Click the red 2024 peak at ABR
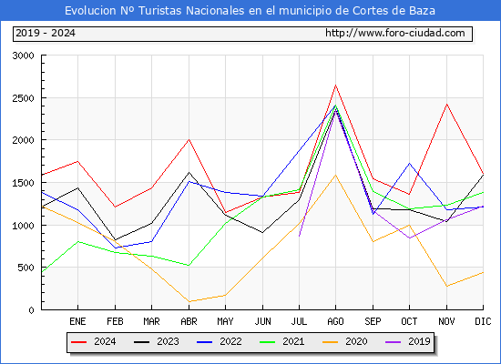Screen dimensions: 501x364 [189, 139]
